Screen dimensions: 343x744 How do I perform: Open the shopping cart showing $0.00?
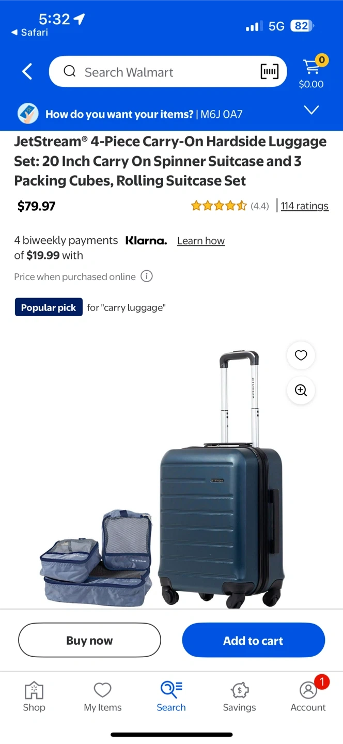(x=311, y=72)
